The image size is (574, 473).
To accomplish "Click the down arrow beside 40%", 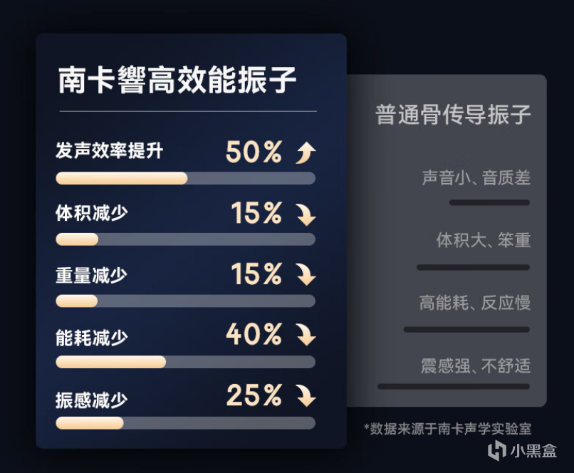I will 306,335.
